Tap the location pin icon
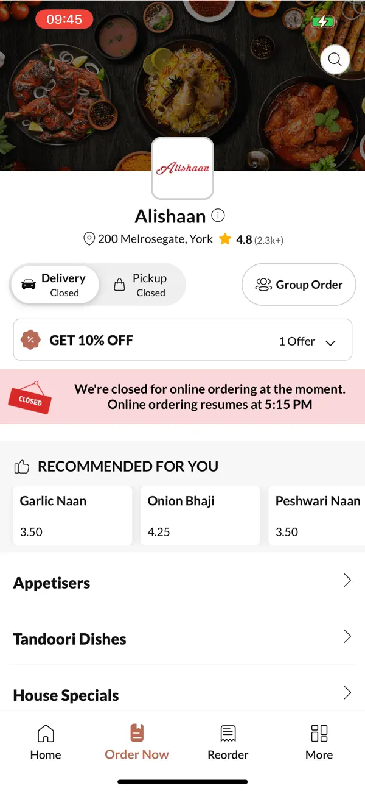 [89, 239]
